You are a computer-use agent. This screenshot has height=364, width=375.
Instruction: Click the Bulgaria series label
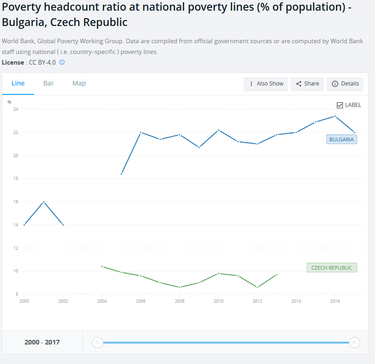point(341,139)
